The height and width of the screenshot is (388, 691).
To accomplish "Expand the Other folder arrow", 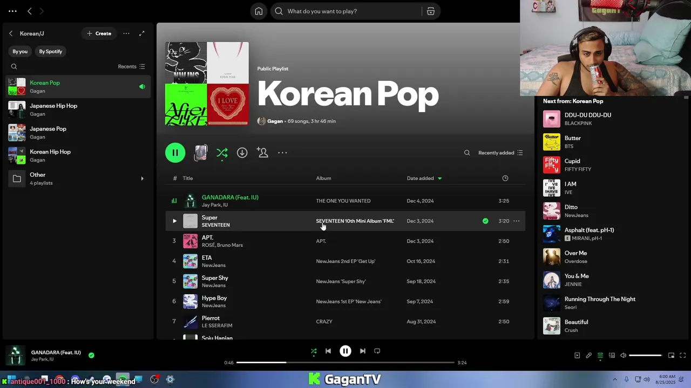I will (142, 179).
